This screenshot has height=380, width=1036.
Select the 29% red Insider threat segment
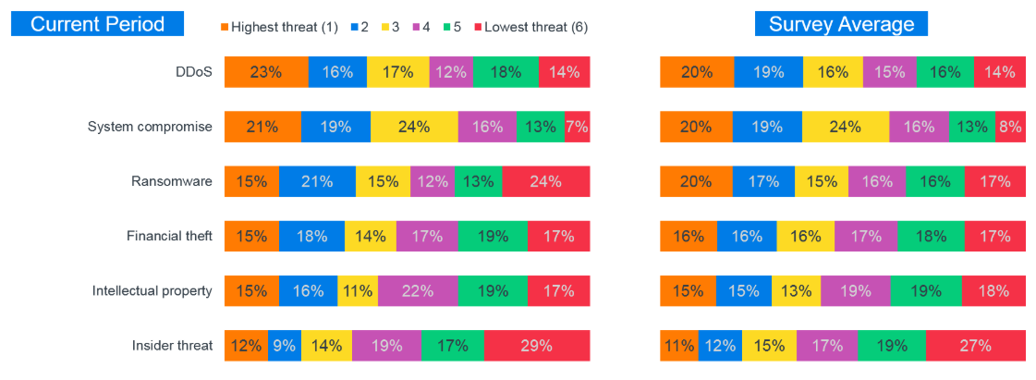pos(536,346)
